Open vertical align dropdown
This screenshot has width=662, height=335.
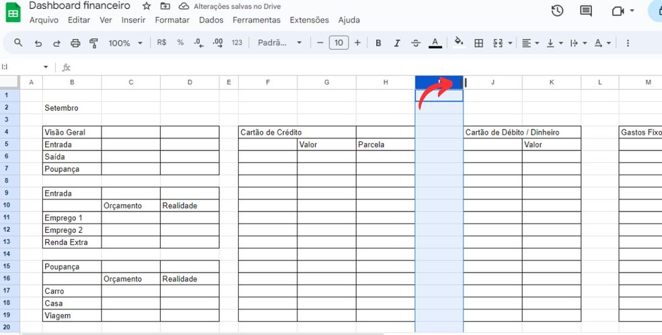point(554,43)
